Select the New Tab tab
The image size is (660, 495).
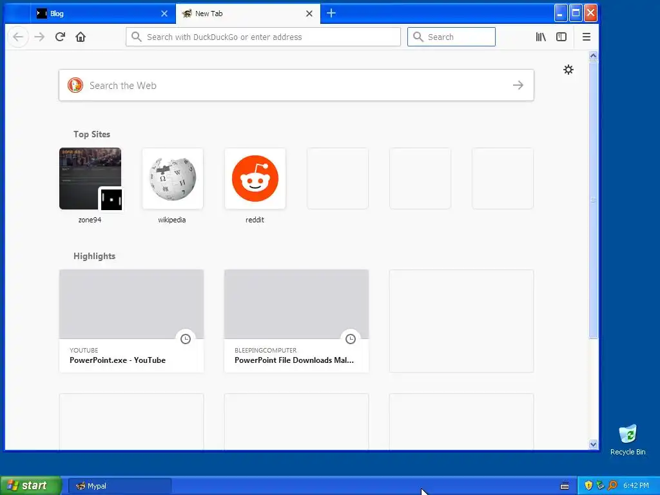pyautogui.click(x=248, y=14)
